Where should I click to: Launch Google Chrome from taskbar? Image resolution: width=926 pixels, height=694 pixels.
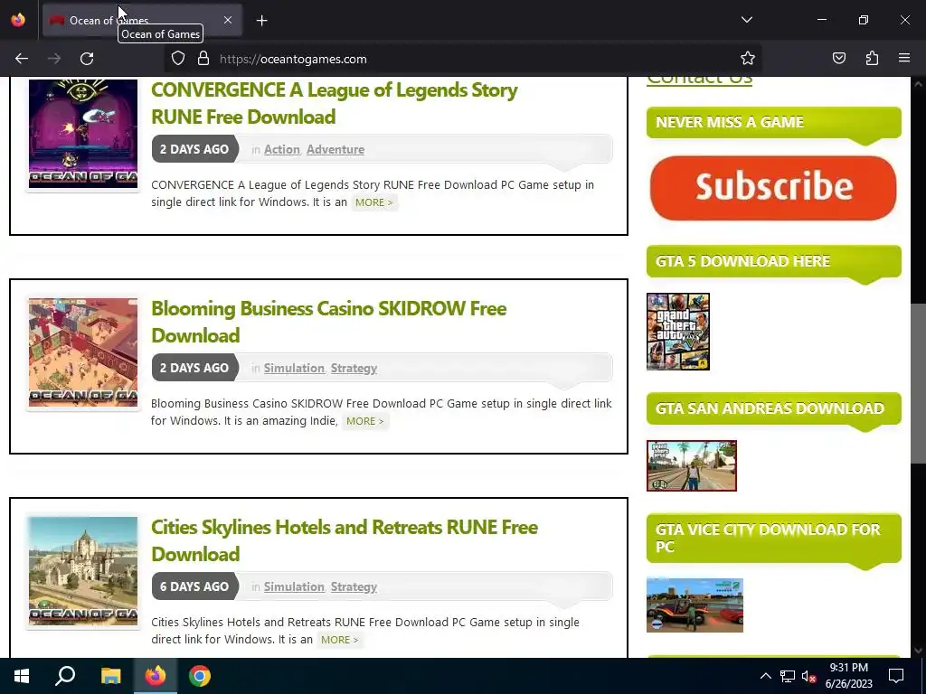(200, 676)
